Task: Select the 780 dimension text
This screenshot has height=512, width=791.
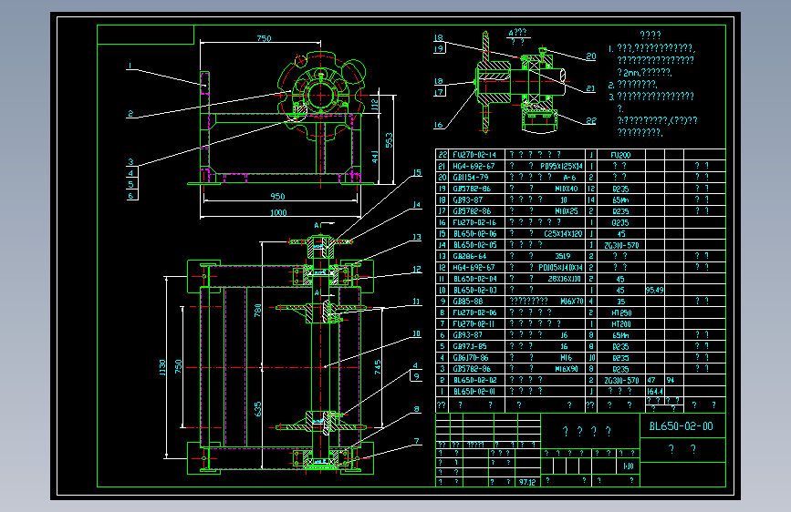Action: (x=258, y=311)
